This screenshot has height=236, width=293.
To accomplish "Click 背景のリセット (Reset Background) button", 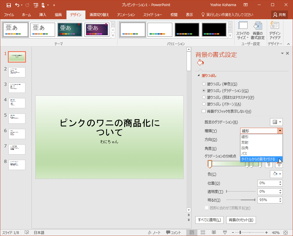I will (x=241, y=220).
